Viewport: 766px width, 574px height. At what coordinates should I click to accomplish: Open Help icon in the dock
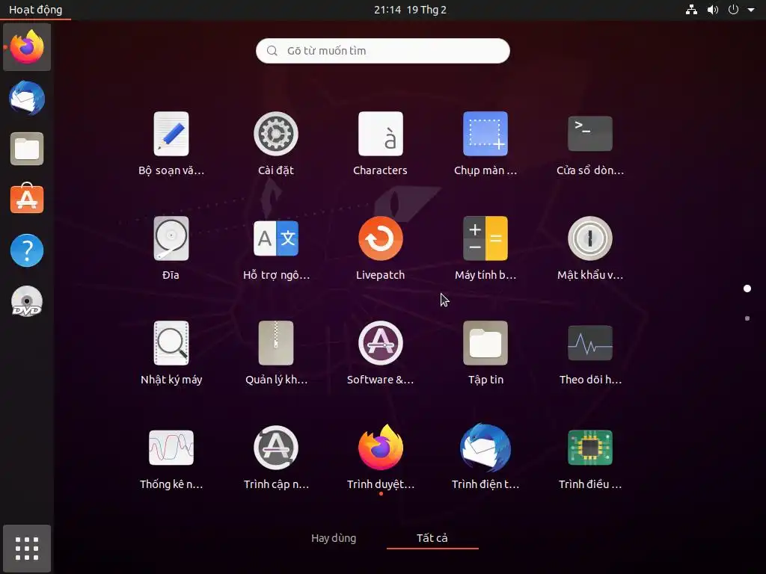point(27,250)
